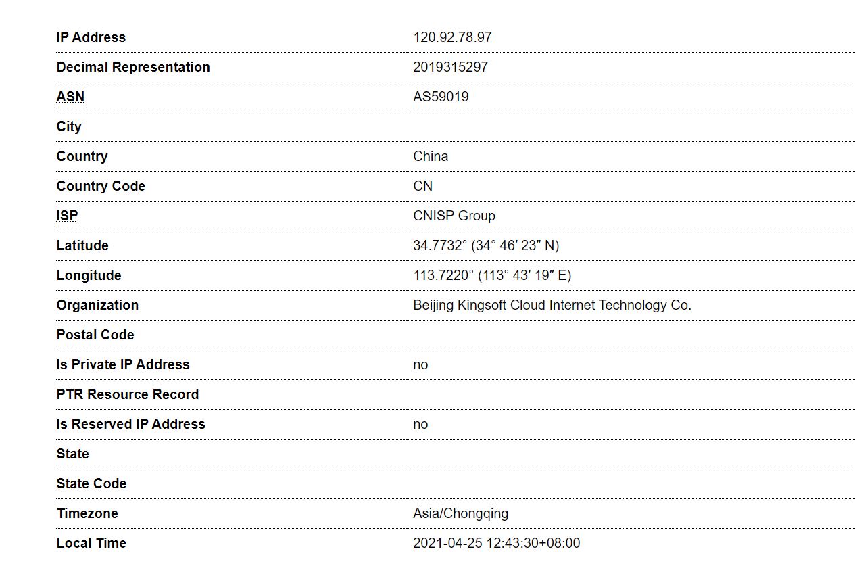Click the Asia/Chongqing timezone value
Image resolution: width=855 pixels, height=568 pixels.
click(460, 513)
